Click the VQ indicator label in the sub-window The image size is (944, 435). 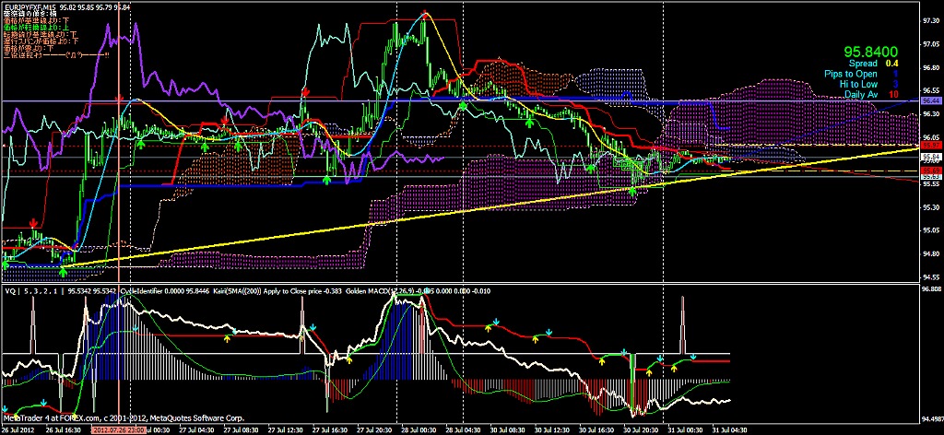[10, 291]
